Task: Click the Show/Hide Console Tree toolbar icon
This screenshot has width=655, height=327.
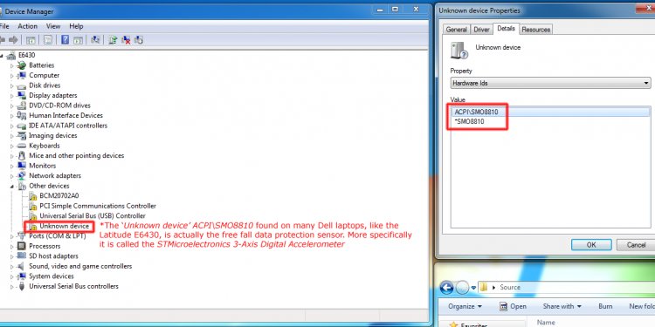Action: (31, 40)
